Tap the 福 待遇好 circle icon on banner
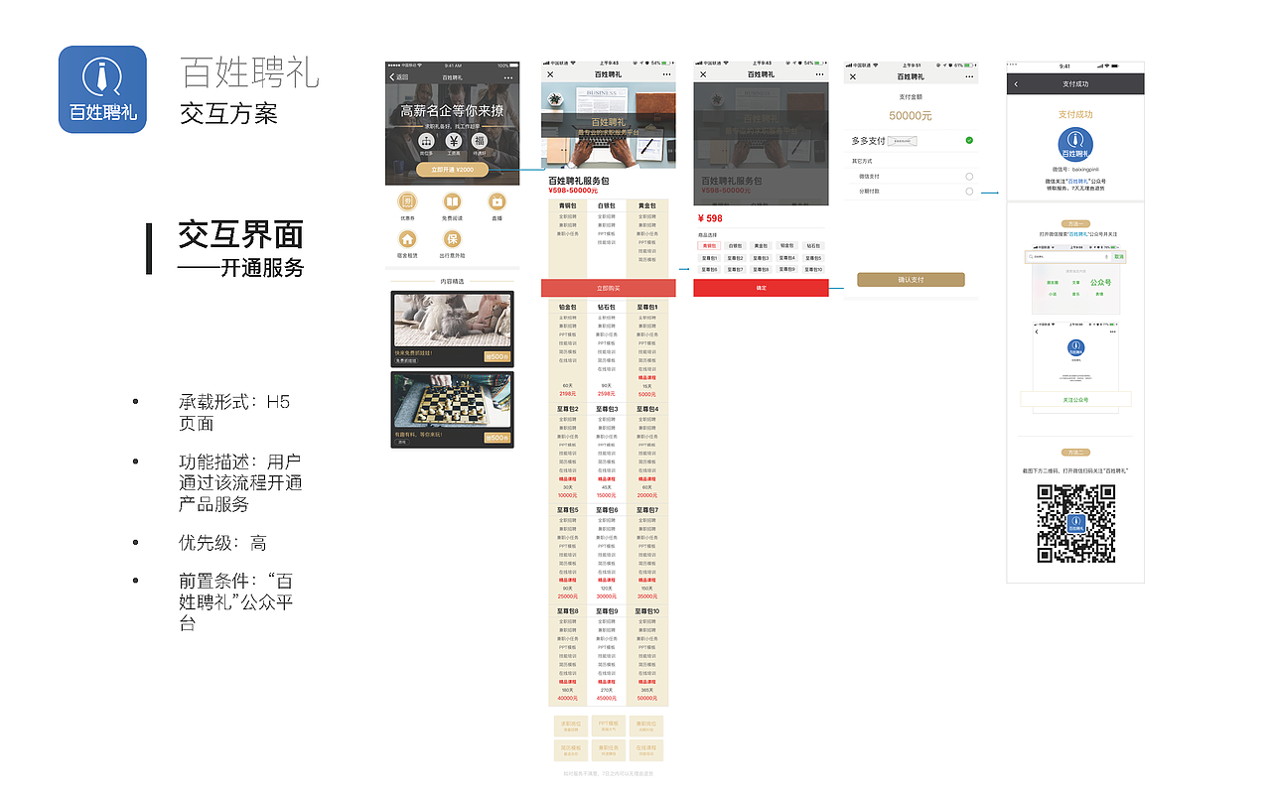Screen dimensions: 1271x791 click(x=480, y=141)
